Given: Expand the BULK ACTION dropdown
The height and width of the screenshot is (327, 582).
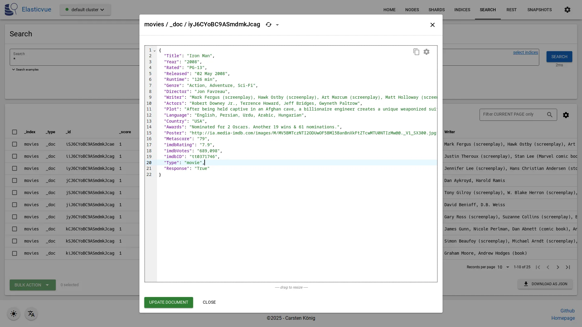Looking at the screenshot, I should pyautogui.click(x=32, y=285).
